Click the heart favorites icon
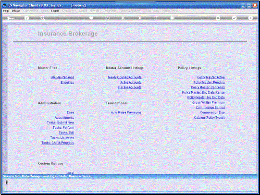The height and width of the screenshot is (195, 260). [91, 18]
